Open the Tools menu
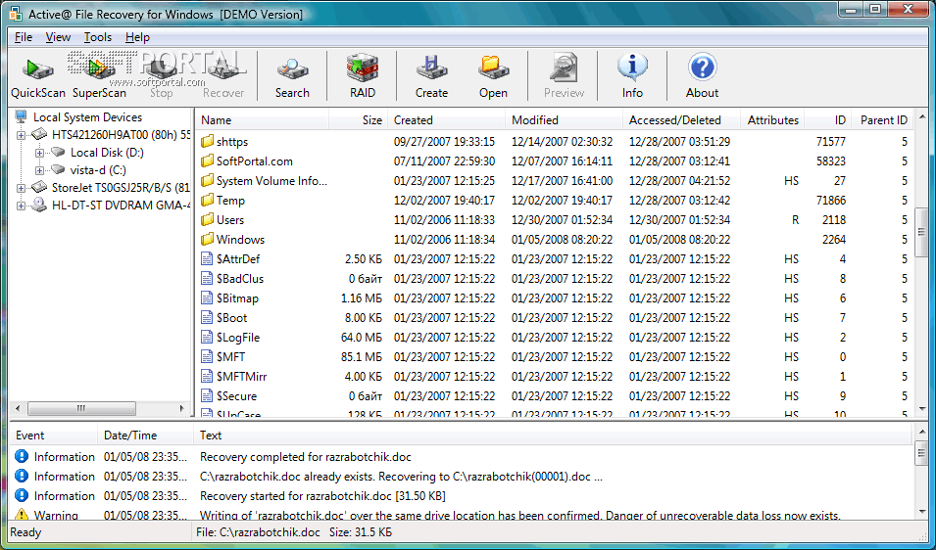Screen dimensions: 936x550 tap(97, 37)
